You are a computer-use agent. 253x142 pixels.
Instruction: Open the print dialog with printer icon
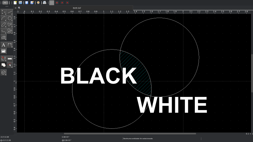click(45, 3)
